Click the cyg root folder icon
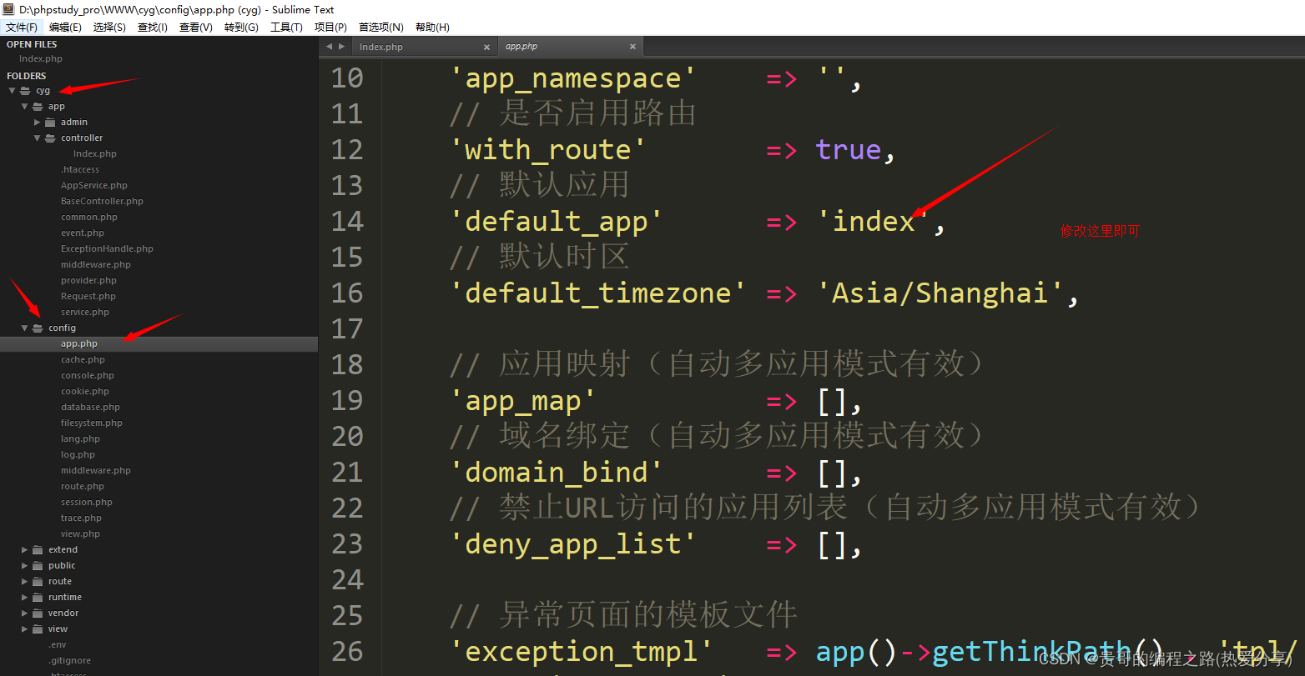1305x676 pixels. pyautogui.click(x=25, y=91)
